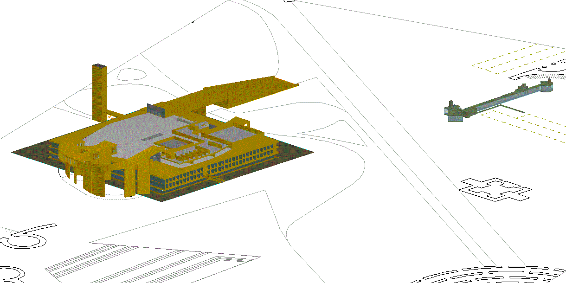Select the round end pavilion of the bridge model
566x283 pixels.
coord(547,85)
